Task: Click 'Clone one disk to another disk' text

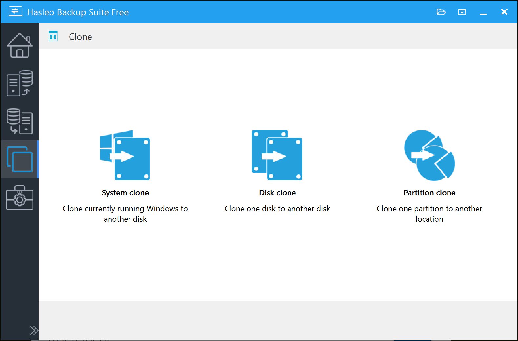Action: coord(277,209)
